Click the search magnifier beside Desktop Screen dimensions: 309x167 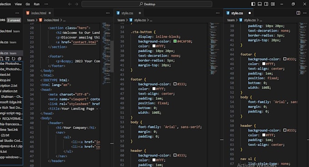[141, 4]
